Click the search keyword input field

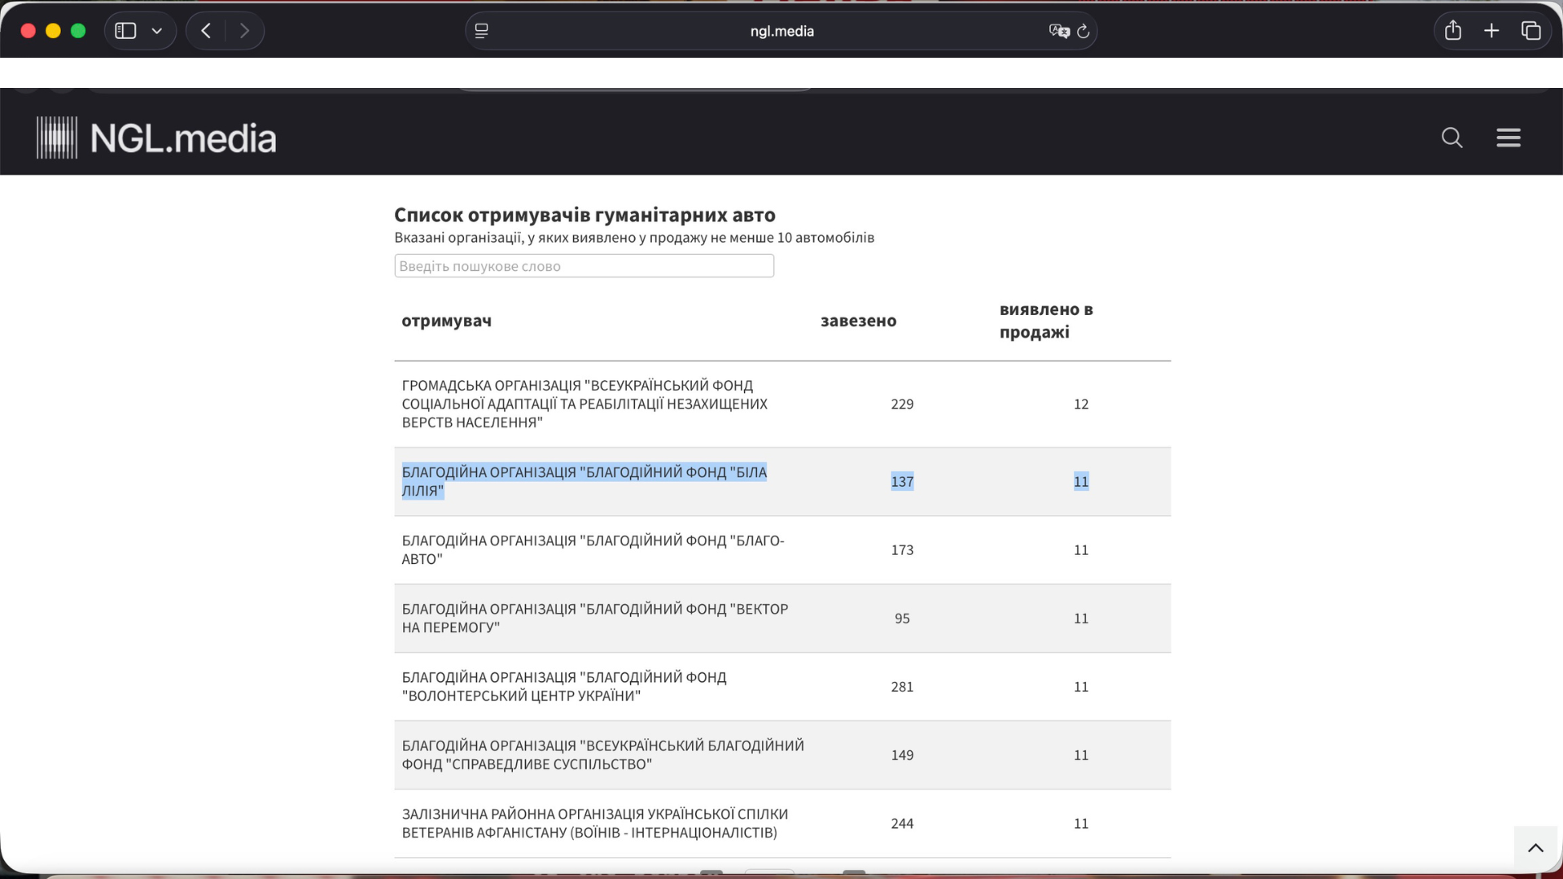(x=584, y=265)
